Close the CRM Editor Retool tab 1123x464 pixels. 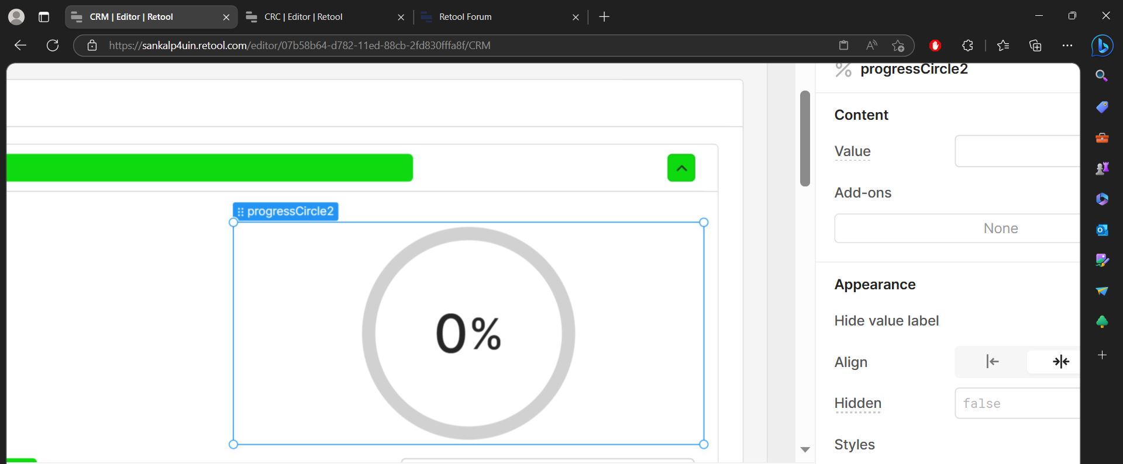point(226,18)
